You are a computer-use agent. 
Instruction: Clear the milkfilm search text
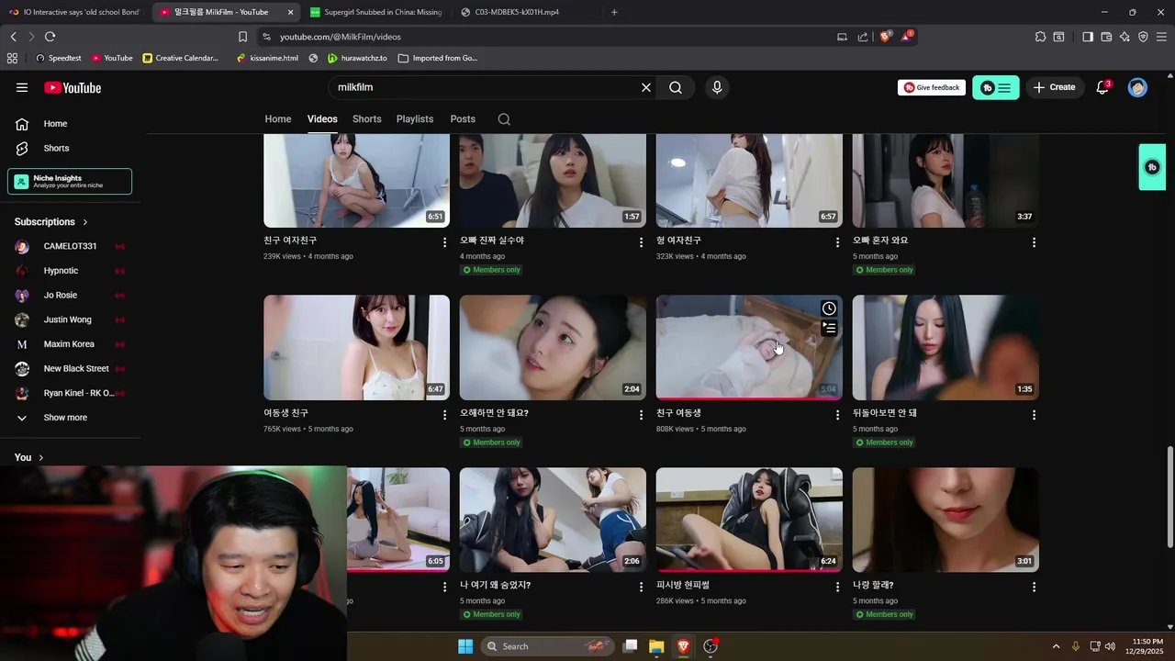coord(646,87)
